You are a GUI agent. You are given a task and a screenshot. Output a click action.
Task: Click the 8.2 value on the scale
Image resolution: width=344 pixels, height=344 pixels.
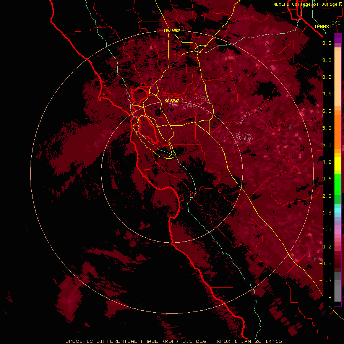[x=327, y=77]
